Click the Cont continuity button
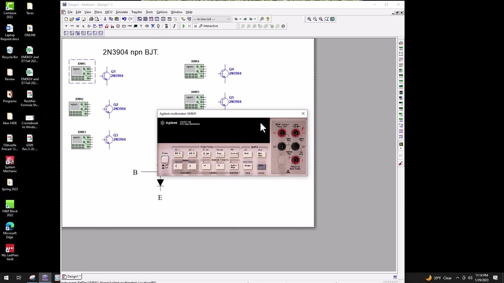This screenshot has width=504, height=283. pos(234,154)
